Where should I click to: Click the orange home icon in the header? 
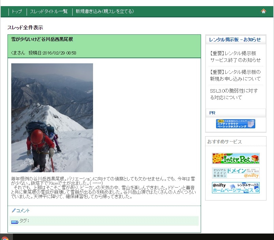tap(263, 11)
